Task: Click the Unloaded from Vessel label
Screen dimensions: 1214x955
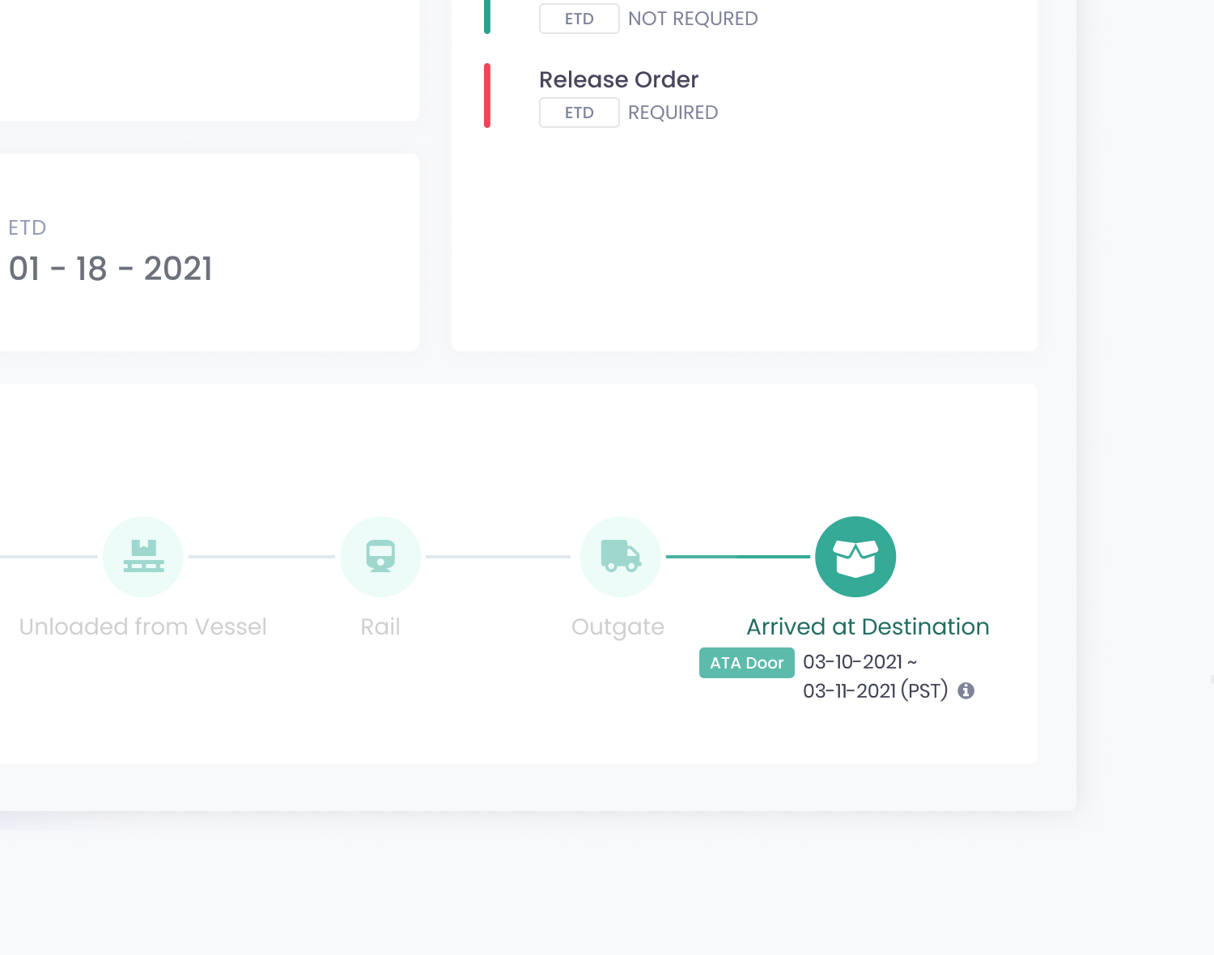Action: [142, 626]
